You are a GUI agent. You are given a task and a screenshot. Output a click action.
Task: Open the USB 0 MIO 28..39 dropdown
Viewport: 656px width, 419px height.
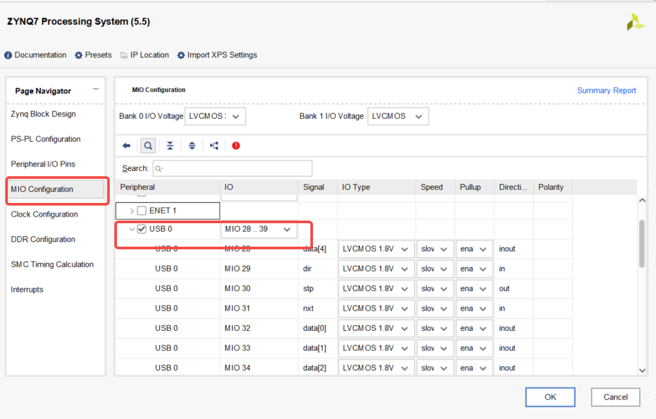[x=259, y=230]
